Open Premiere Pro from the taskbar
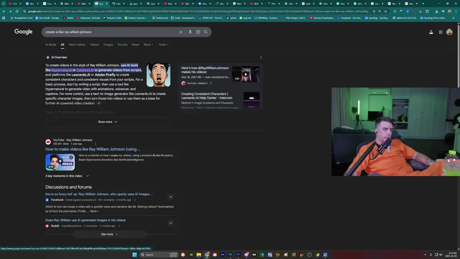This screenshot has height=259, width=460. pos(238,255)
